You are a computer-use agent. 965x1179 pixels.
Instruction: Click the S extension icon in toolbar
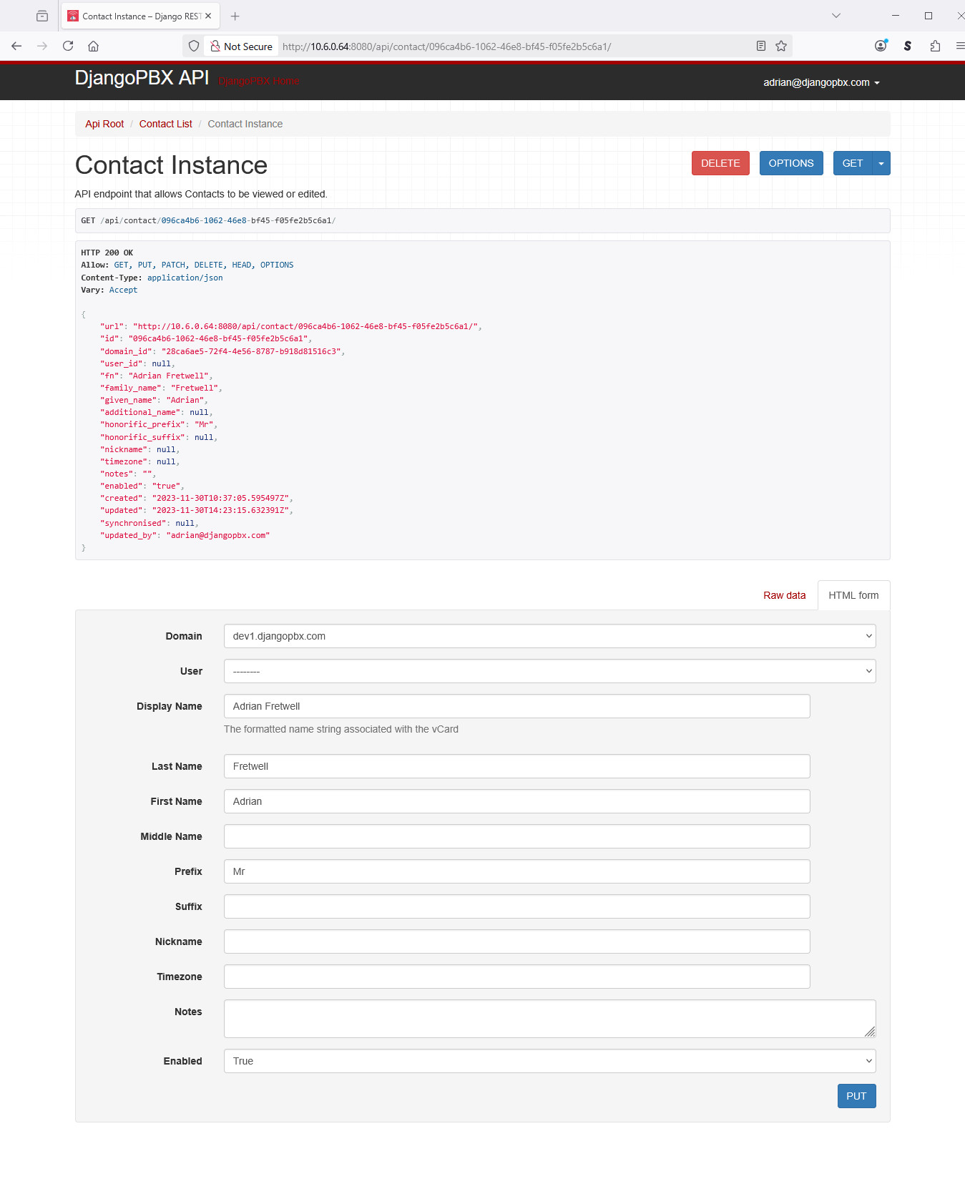click(x=908, y=46)
